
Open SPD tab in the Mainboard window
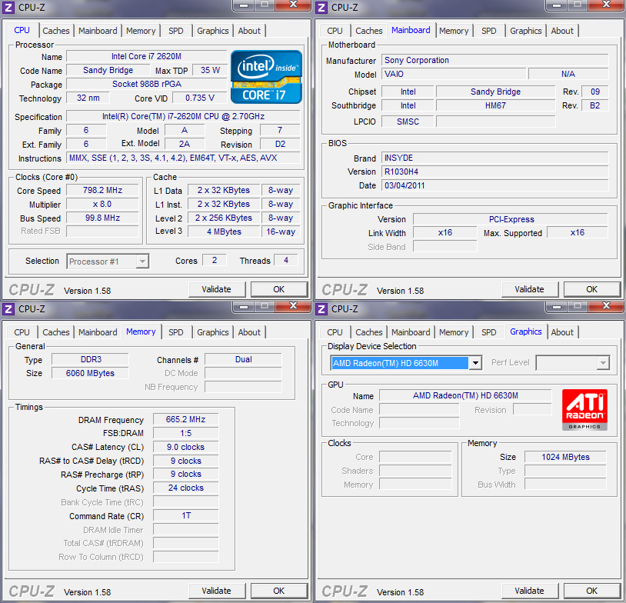point(488,31)
